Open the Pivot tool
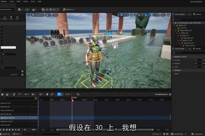Viewport: 205px width, 136px height. (17, 18)
